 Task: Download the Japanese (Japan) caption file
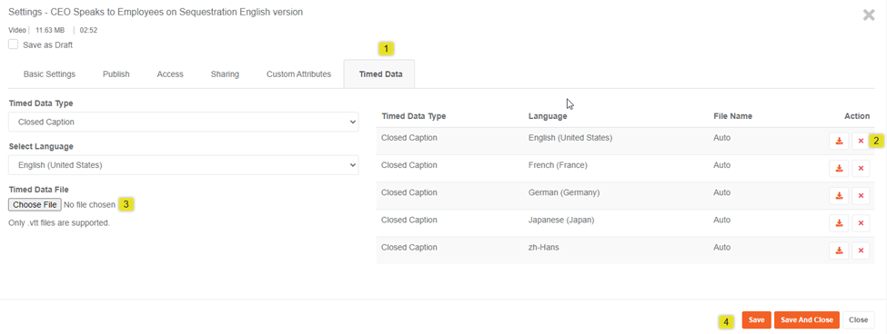[839, 223]
